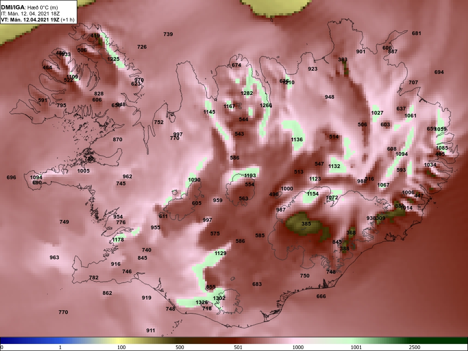Click the map value 1136
The width and height of the screenshot is (468, 351).
(x=297, y=139)
